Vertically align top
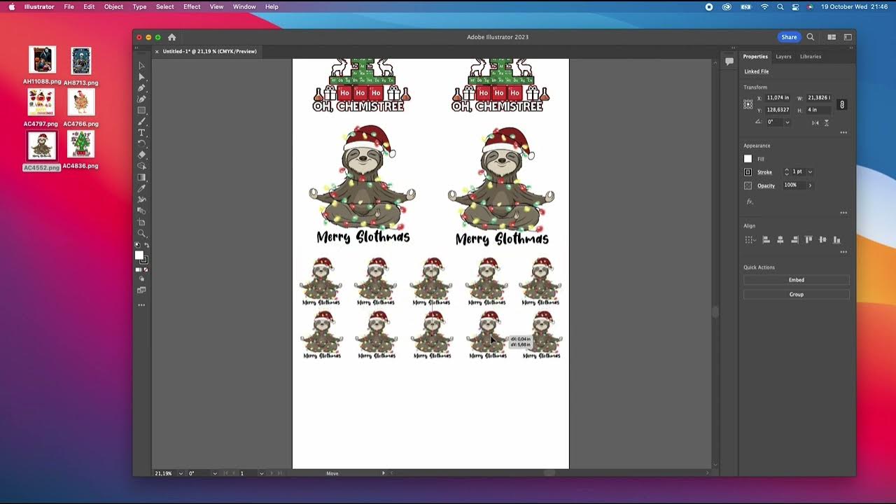This screenshot has width=896, height=504. [x=808, y=239]
